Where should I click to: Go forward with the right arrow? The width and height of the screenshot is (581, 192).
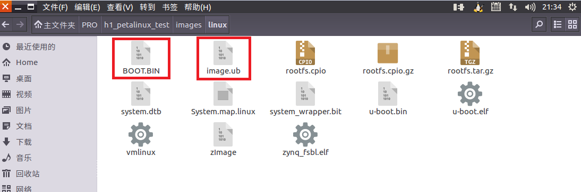pos(20,25)
